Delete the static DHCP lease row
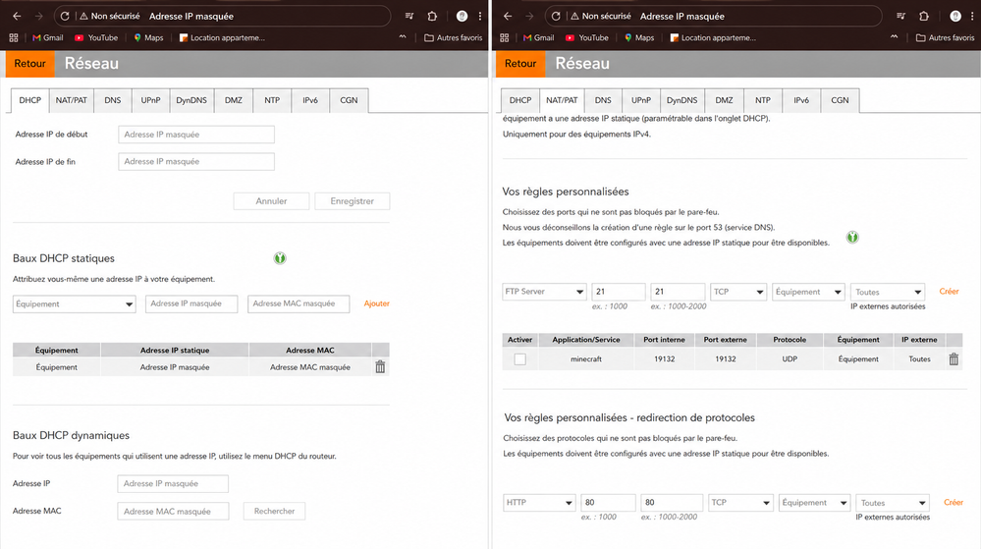 (x=380, y=367)
